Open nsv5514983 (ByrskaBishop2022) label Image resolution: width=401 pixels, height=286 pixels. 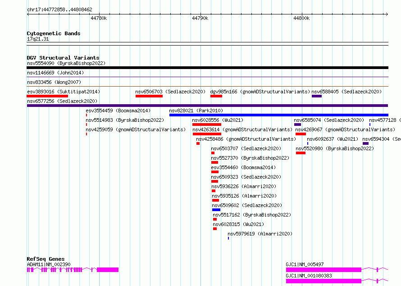[125, 120]
